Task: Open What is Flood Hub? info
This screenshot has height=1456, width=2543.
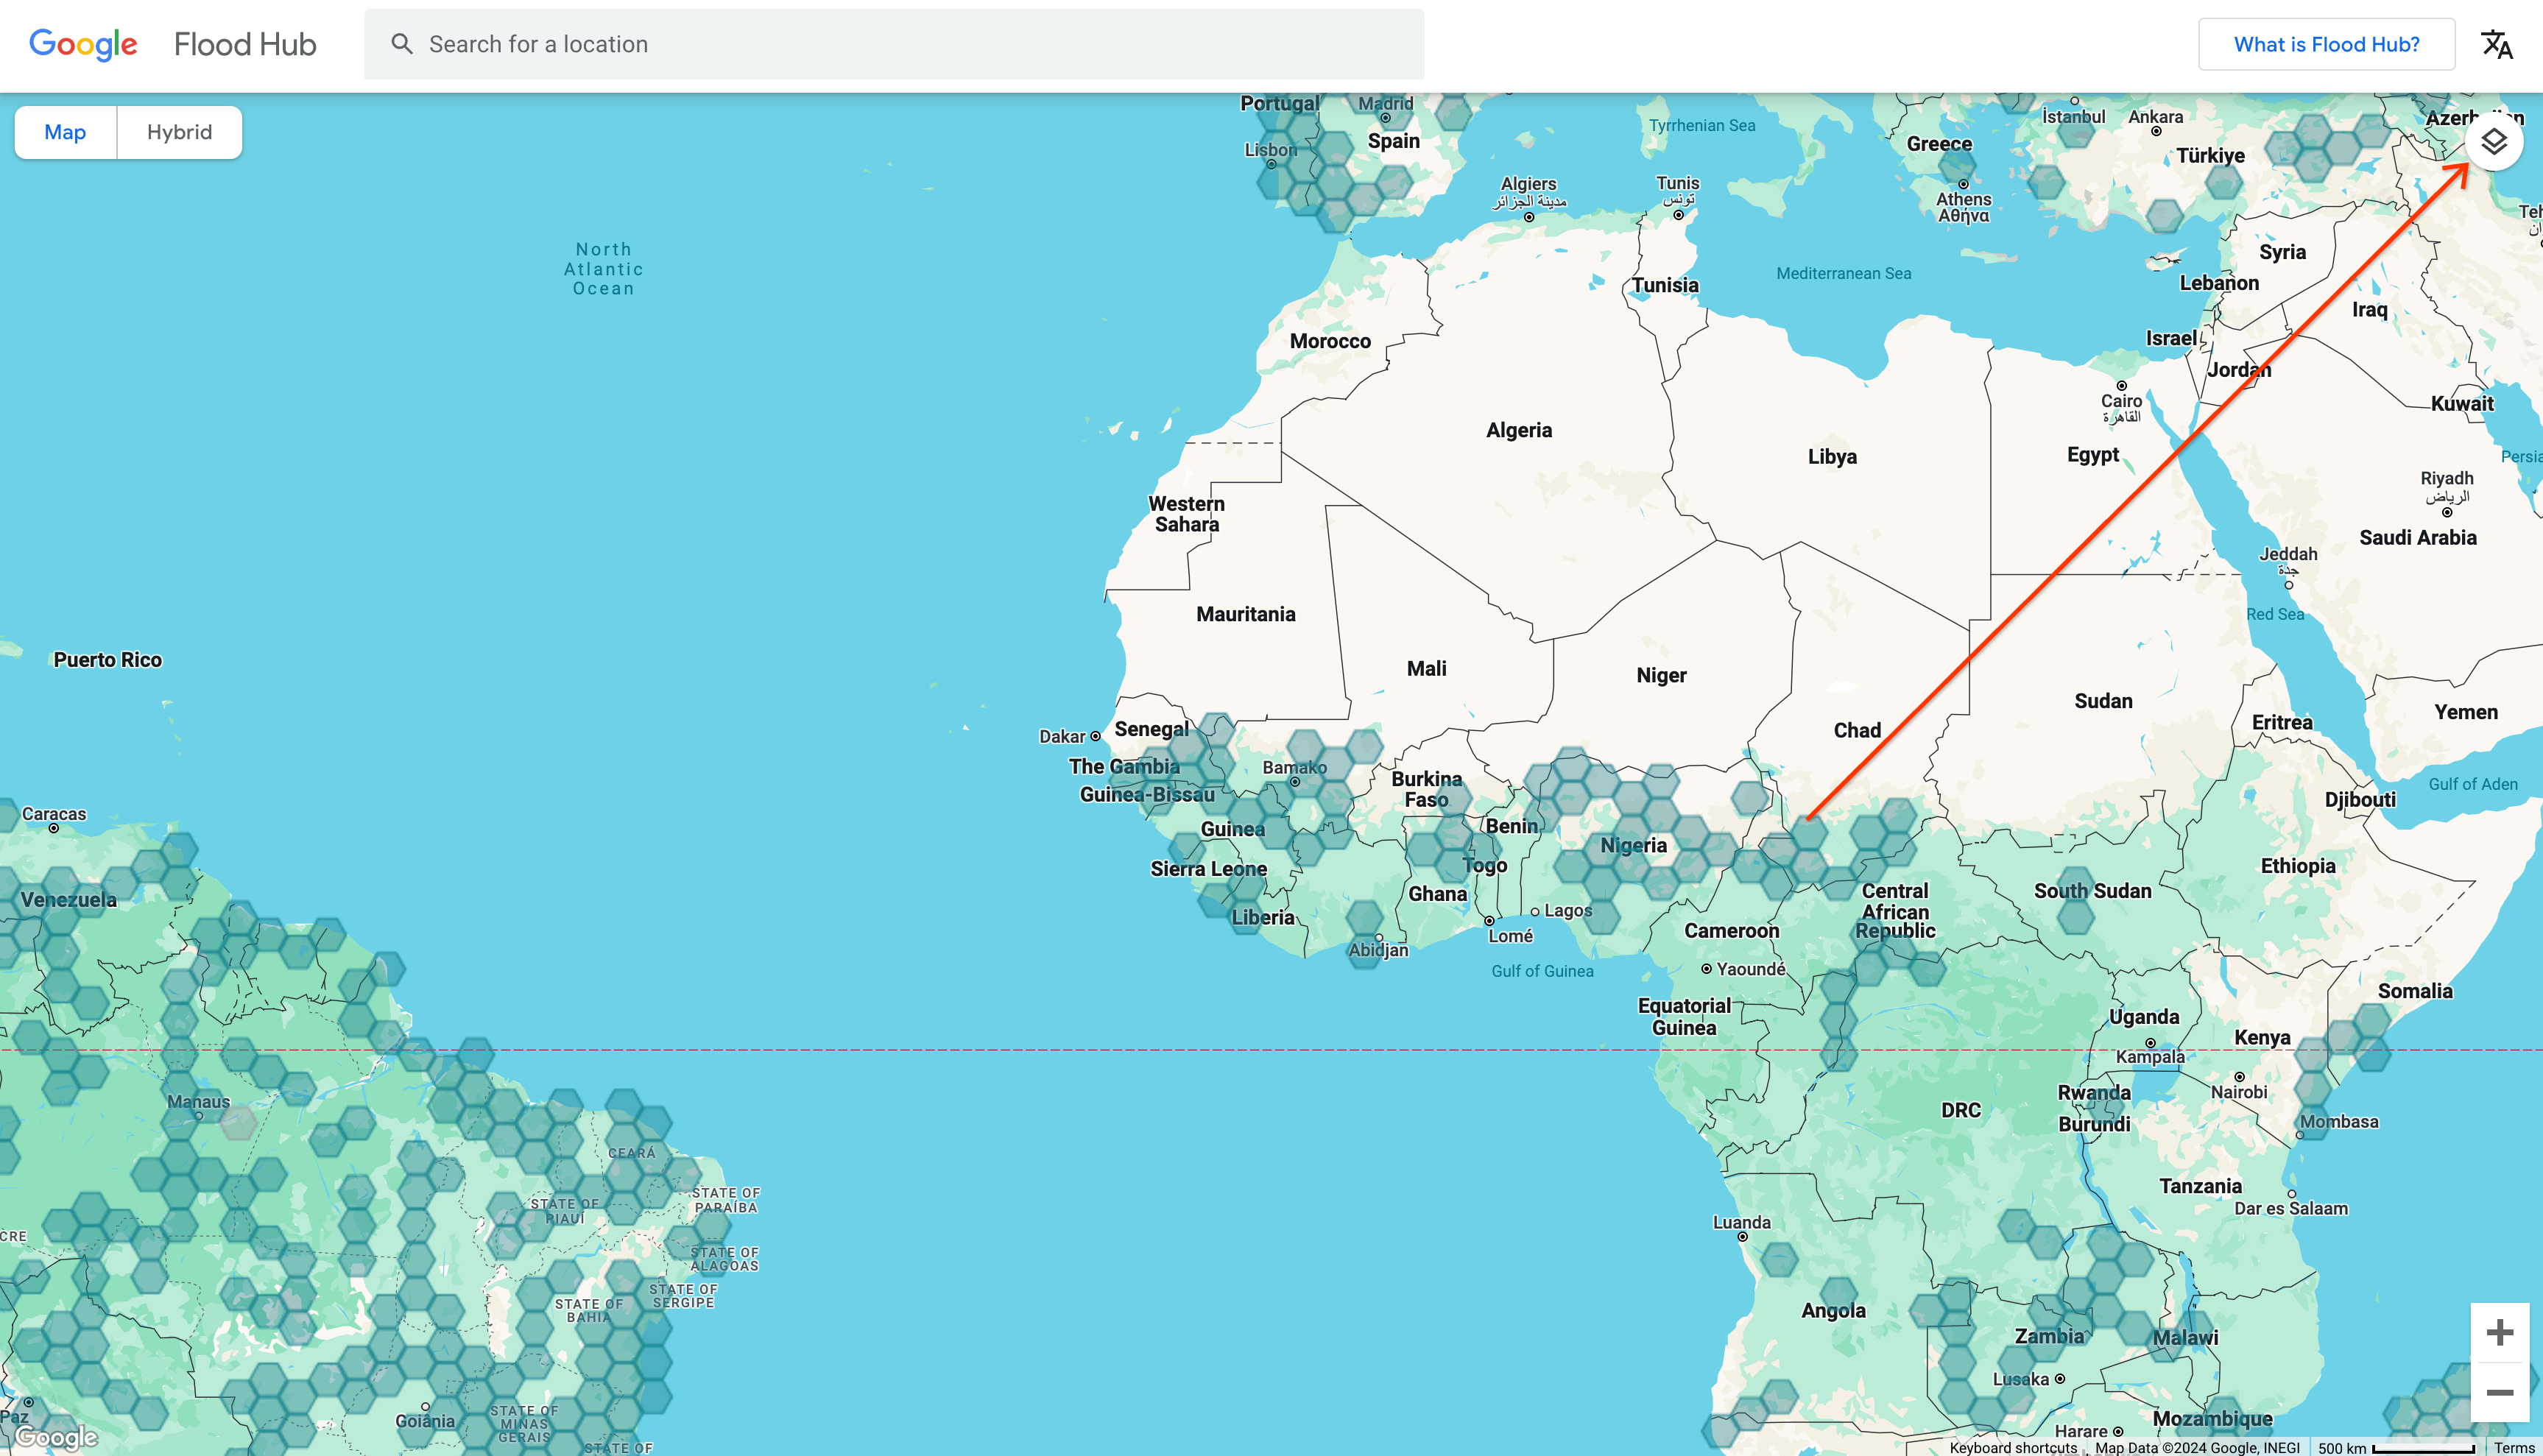Action: [2326, 44]
